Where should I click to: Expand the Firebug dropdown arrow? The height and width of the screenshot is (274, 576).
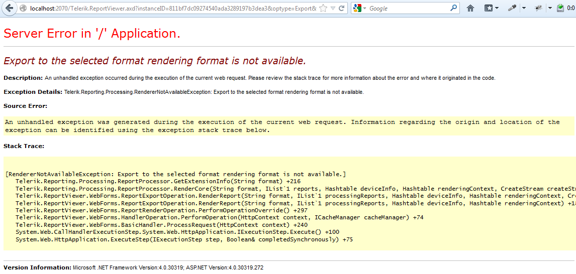pyautogui.click(x=550, y=8)
